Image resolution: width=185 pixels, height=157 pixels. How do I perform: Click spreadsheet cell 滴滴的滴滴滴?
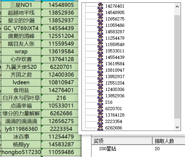[21, 121]
